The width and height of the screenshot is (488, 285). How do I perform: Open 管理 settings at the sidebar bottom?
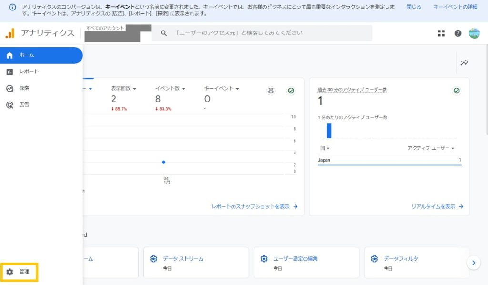(19, 272)
